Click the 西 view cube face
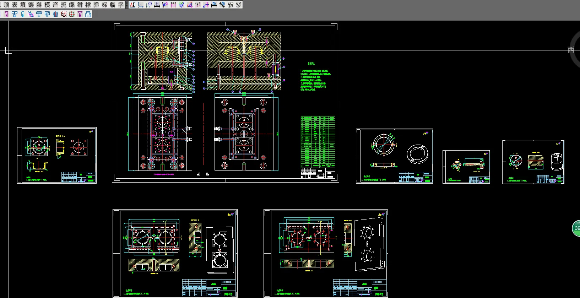Screen dimensions: 580x298 (x=571, y=50)
